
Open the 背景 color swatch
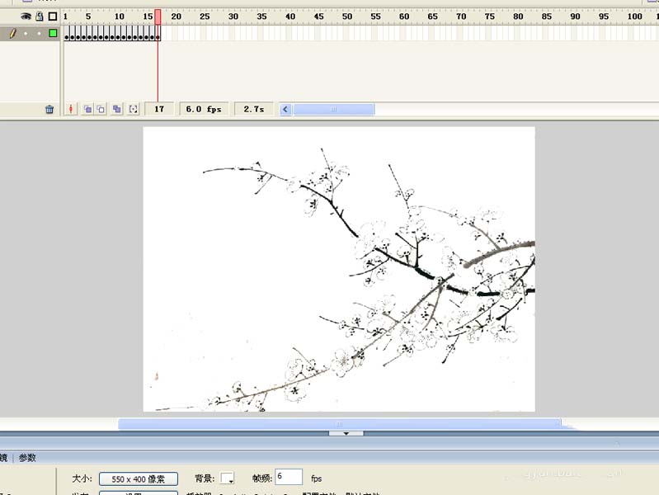(228, 478)
